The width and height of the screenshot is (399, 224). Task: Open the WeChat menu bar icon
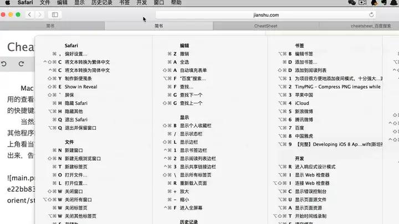352,3
